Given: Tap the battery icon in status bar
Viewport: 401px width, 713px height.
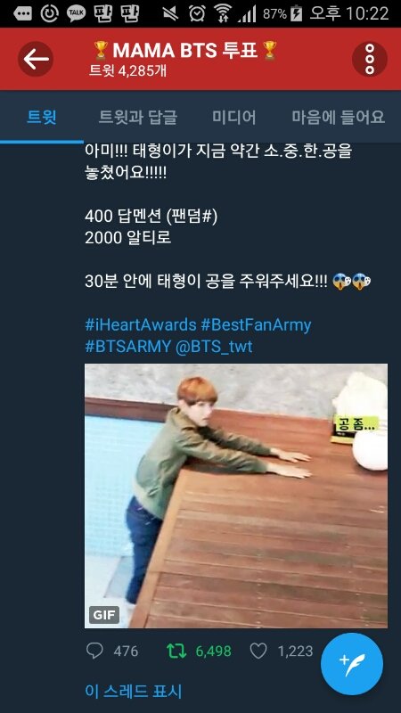Looking at the screenshot, I should 297,13.
